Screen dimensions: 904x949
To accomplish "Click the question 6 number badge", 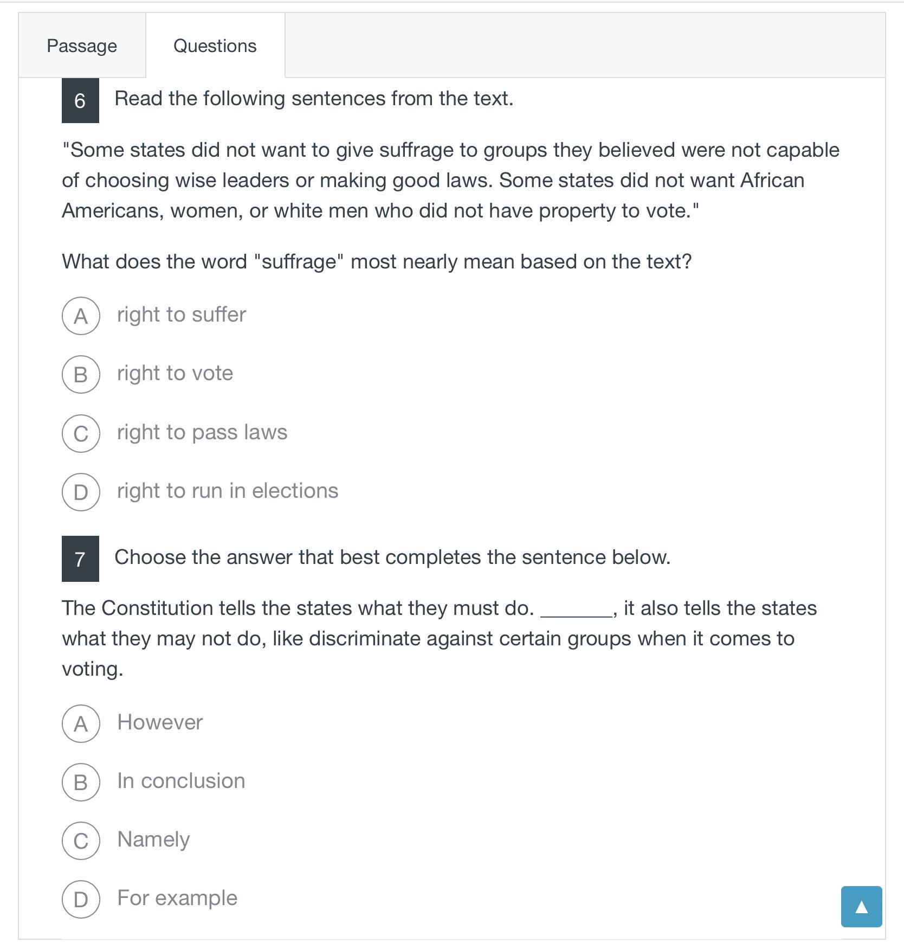I will coord(80,100).
